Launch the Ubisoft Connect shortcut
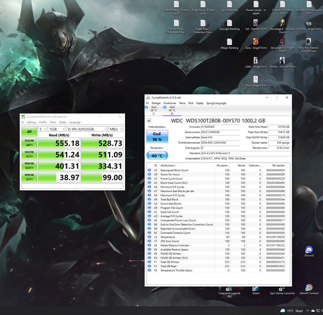 (x=309, y=289)
